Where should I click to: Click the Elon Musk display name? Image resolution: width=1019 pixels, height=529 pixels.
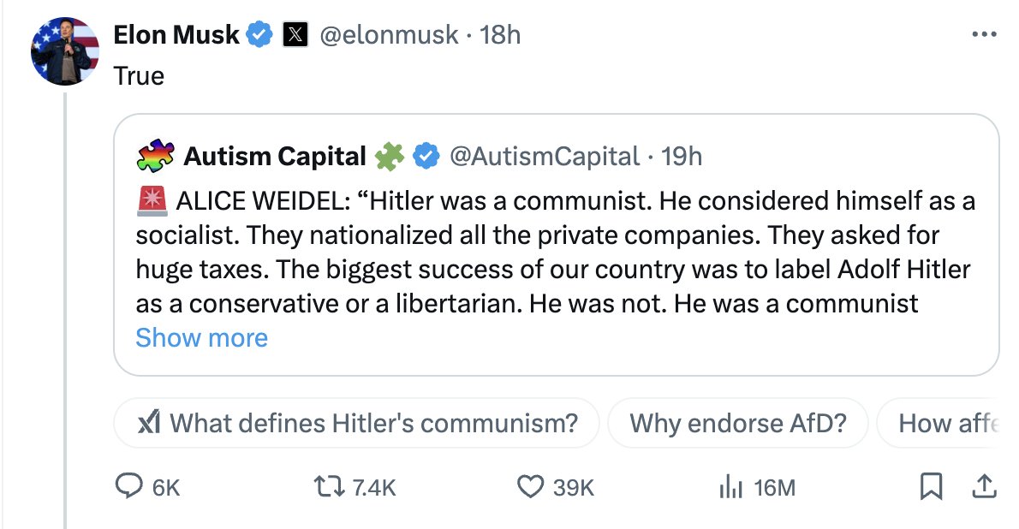(176, 35)
